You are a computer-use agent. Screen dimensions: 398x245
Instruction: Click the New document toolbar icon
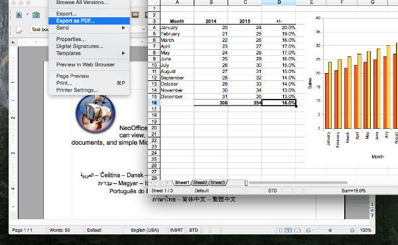(19, 15)
